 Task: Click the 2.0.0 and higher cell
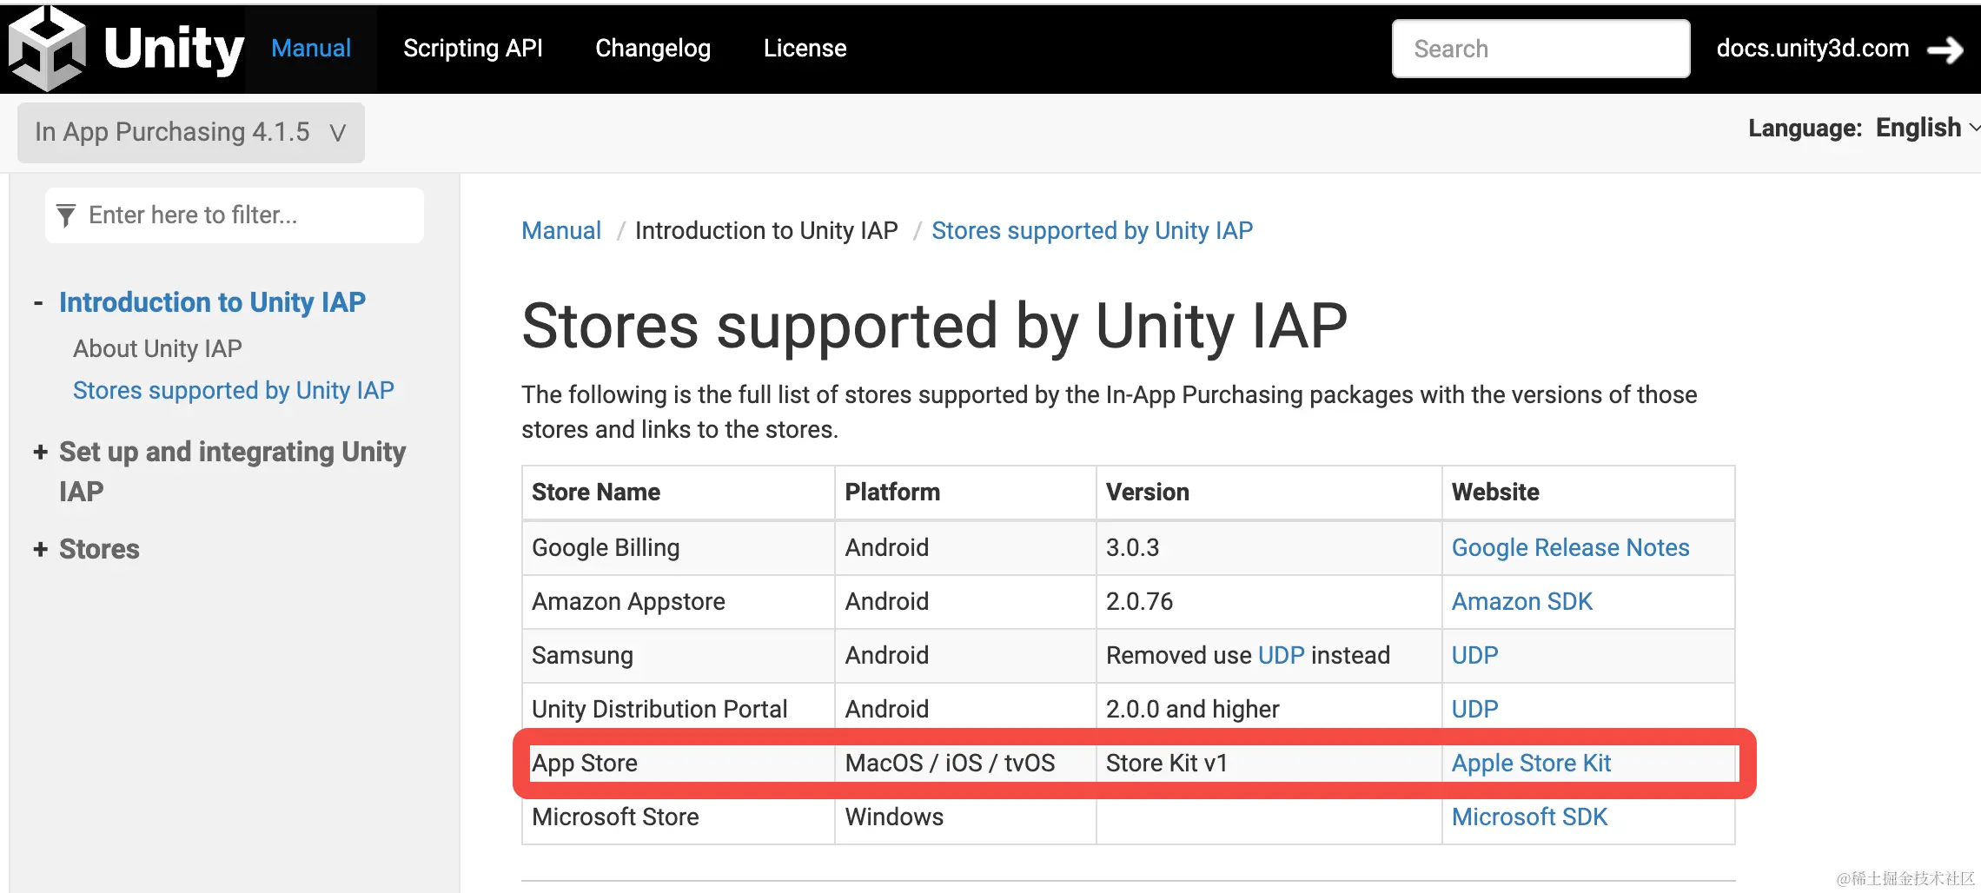coord(1269,709)
